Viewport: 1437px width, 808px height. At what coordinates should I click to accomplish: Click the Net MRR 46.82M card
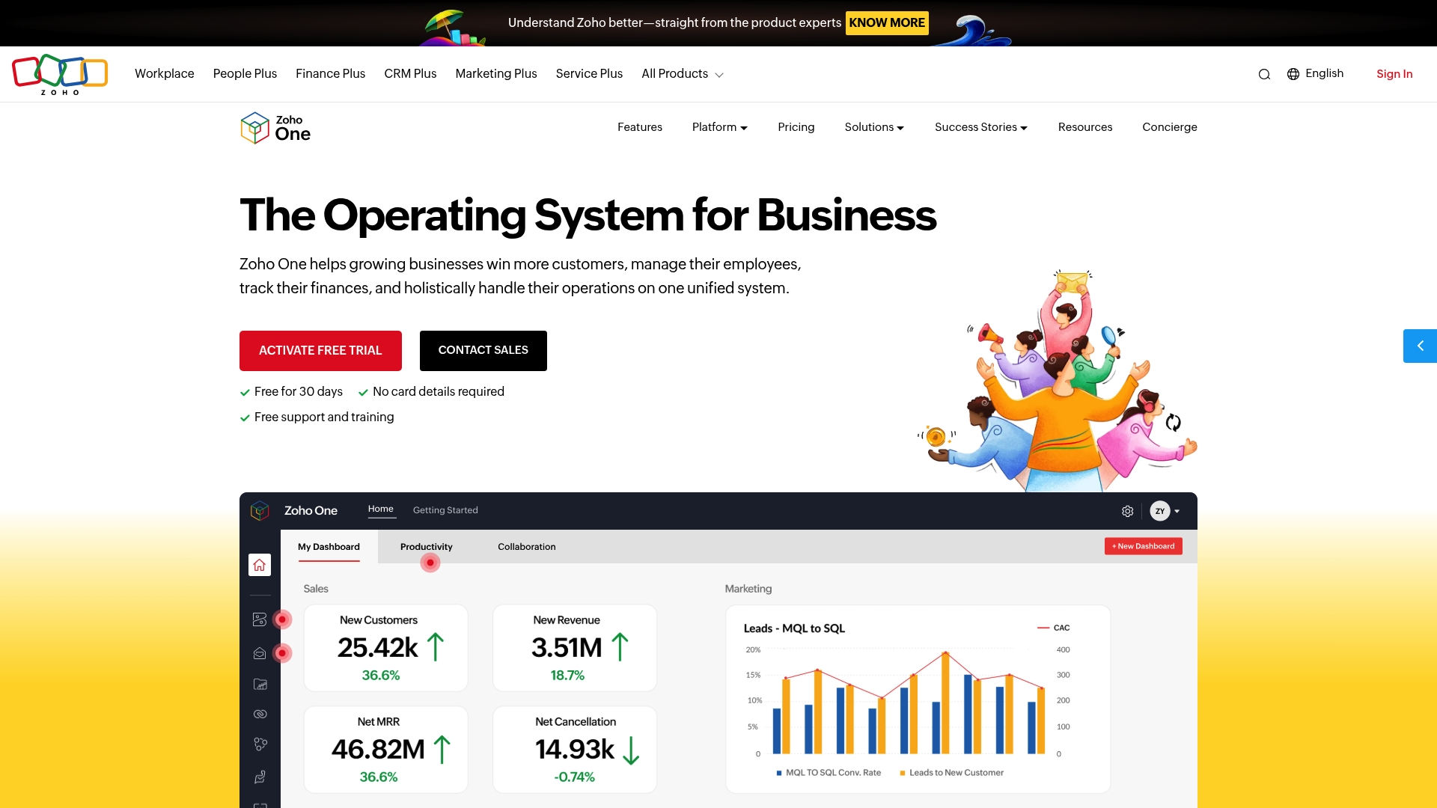pyautogui.click(x=386, y=750)
